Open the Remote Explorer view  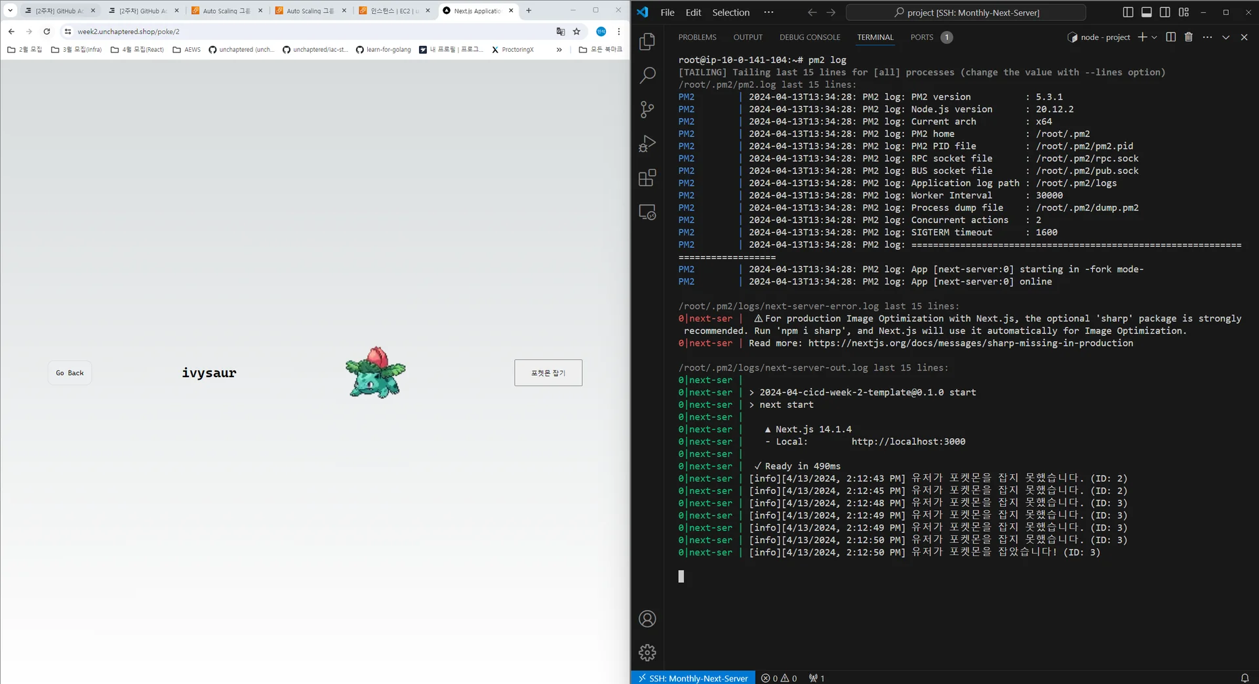647,212
